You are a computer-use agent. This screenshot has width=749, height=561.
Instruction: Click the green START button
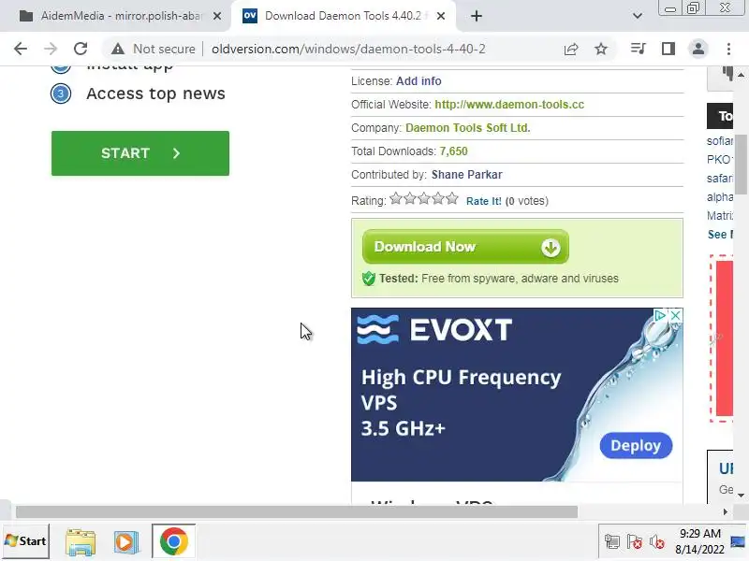pyautogui.click(x=140, y=153)
